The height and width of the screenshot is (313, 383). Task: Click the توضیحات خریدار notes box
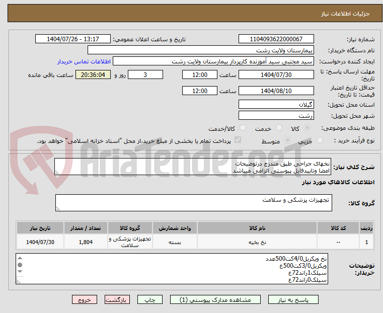point(172,269)
